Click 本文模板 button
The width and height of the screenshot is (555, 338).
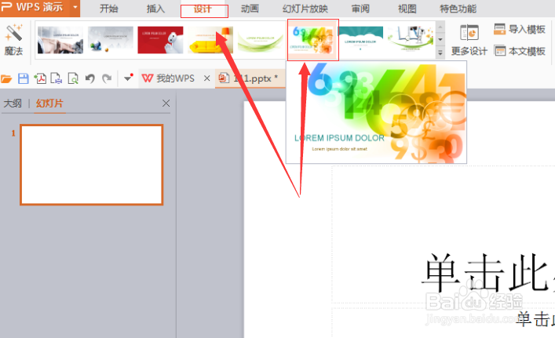tap(519, 51)
